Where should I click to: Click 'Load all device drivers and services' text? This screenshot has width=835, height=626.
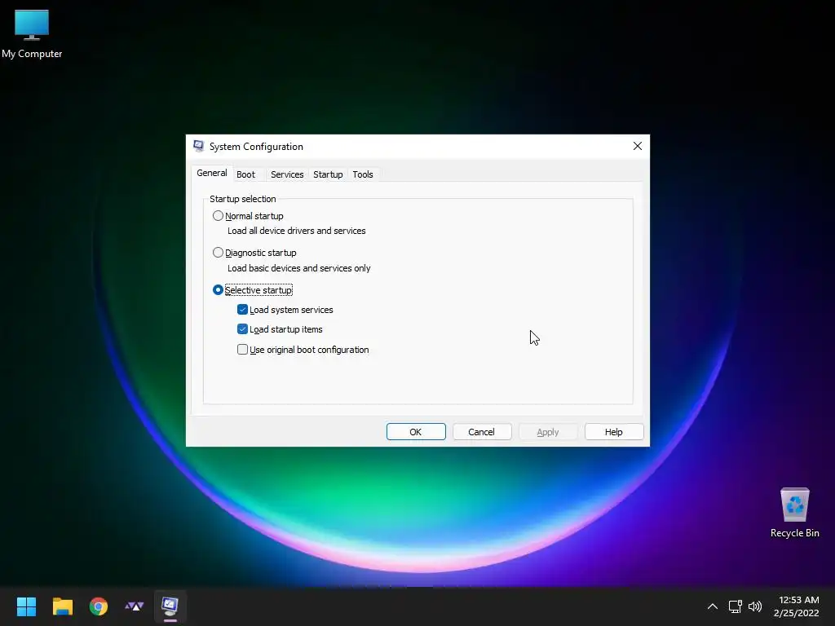point(297,231)
